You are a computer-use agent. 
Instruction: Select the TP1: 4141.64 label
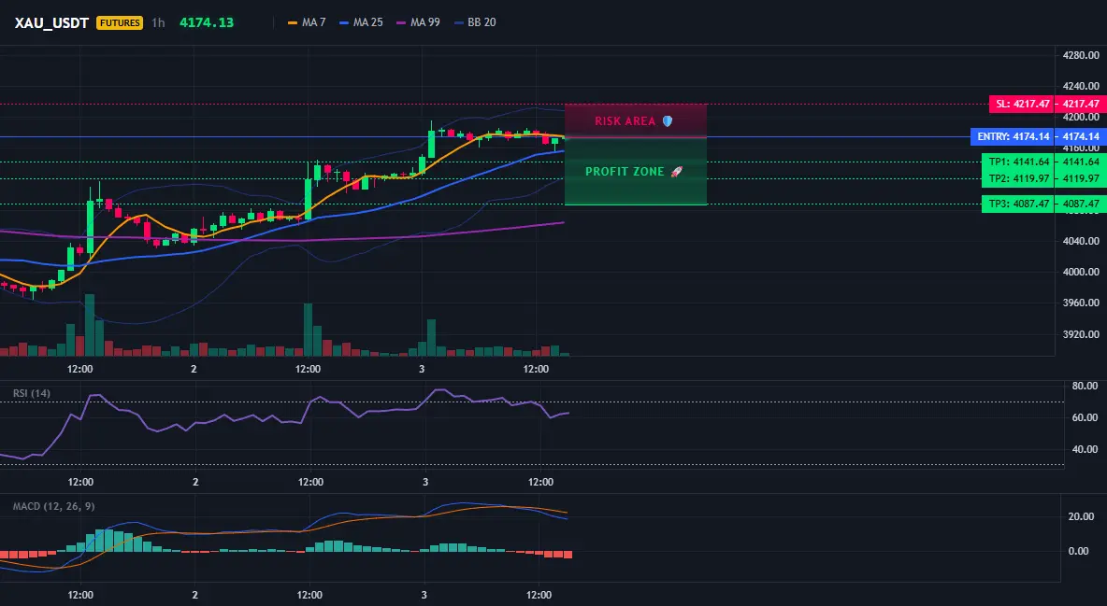(1018, 162)
